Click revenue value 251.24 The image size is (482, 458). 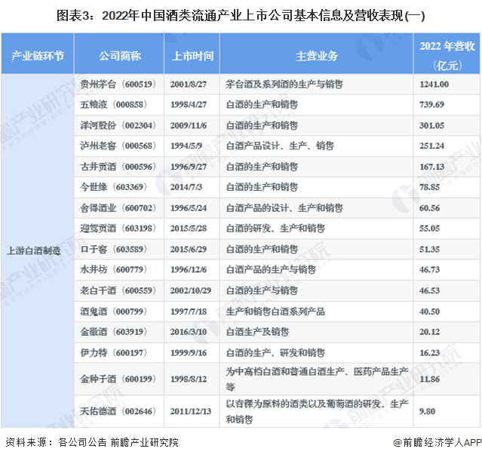click(x=431, y=146)
